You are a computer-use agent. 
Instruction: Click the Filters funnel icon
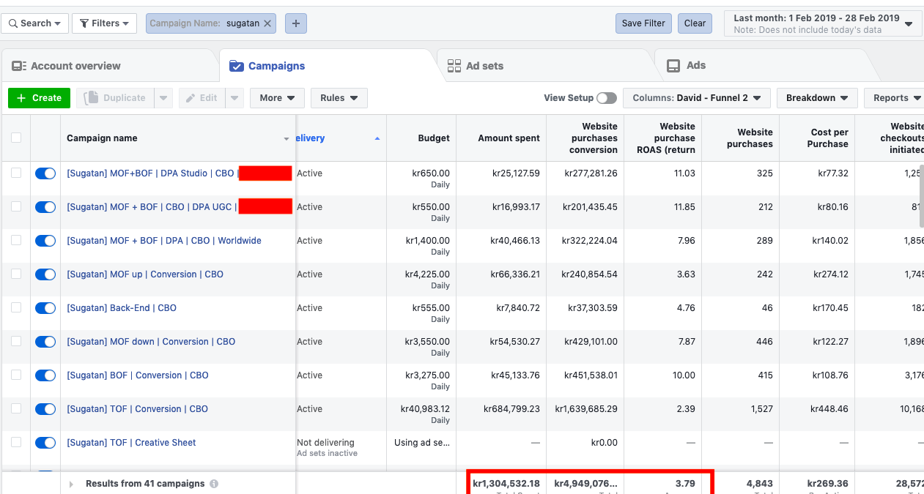pos(84,23)
